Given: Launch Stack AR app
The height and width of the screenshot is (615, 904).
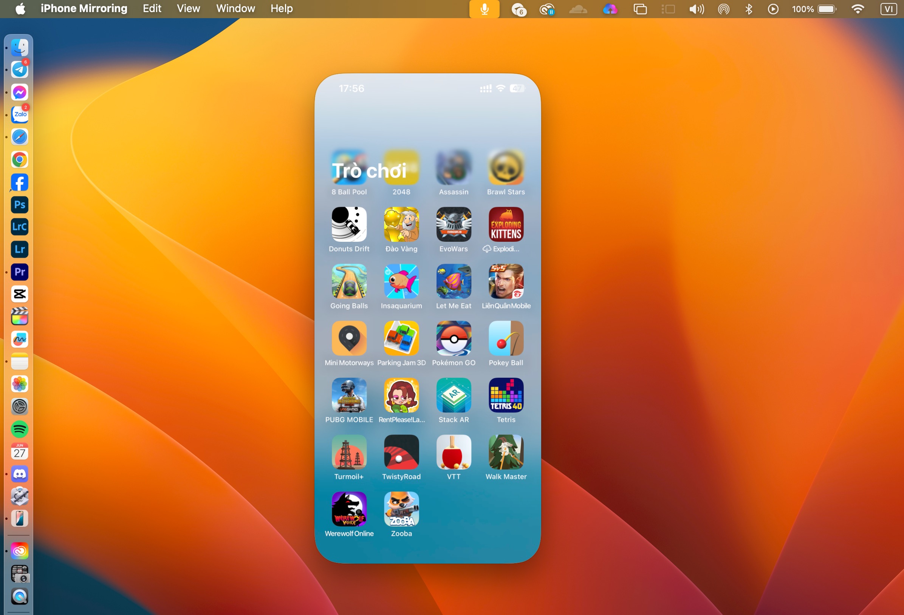Looking at the screenshot, I should [x=454, y=395].
